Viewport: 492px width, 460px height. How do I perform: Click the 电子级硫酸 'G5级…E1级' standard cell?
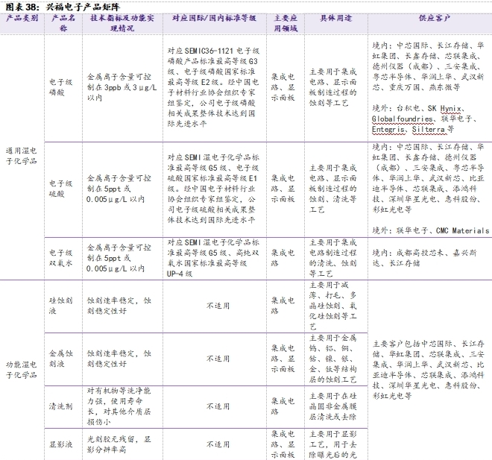213,189
